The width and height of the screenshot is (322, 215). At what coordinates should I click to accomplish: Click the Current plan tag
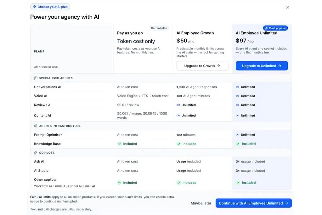159,28
